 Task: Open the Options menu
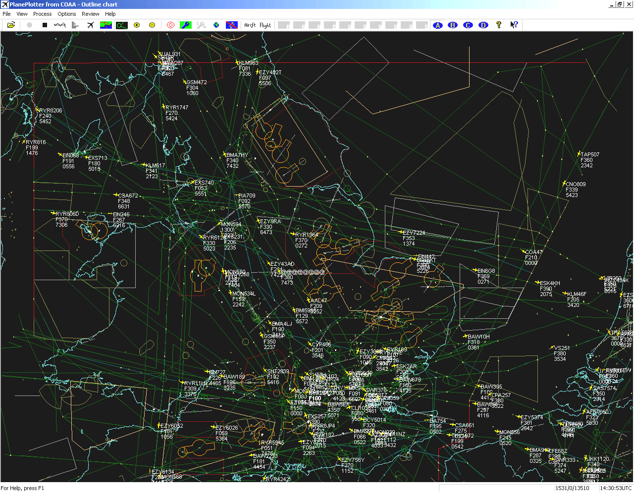pyautogui.click(x=66, y=13)
